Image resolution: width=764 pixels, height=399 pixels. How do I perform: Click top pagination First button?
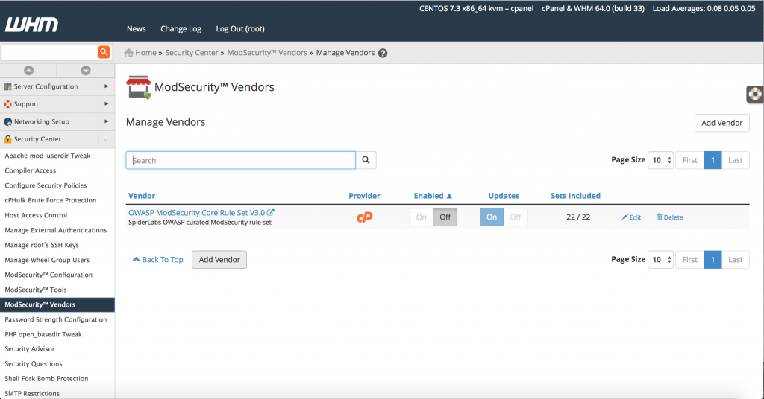point(690,160)
